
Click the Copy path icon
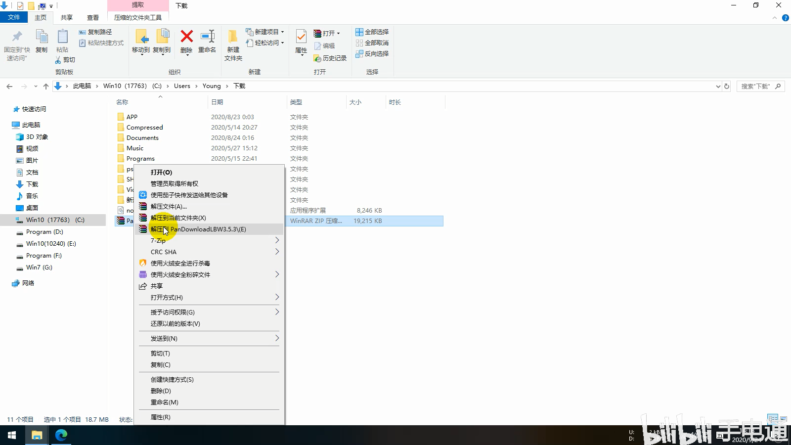click(x=82, y=32)
